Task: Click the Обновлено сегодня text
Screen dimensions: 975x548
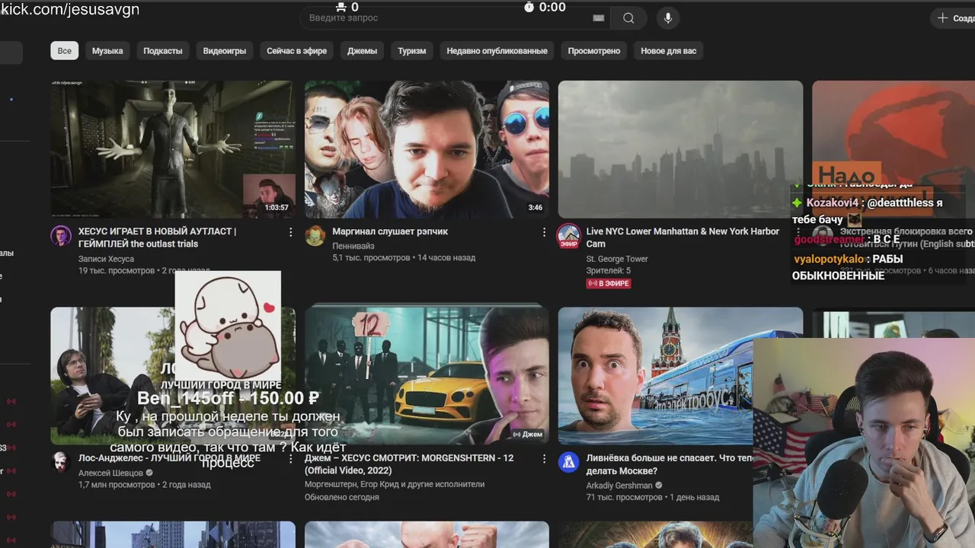Action: 342,497
